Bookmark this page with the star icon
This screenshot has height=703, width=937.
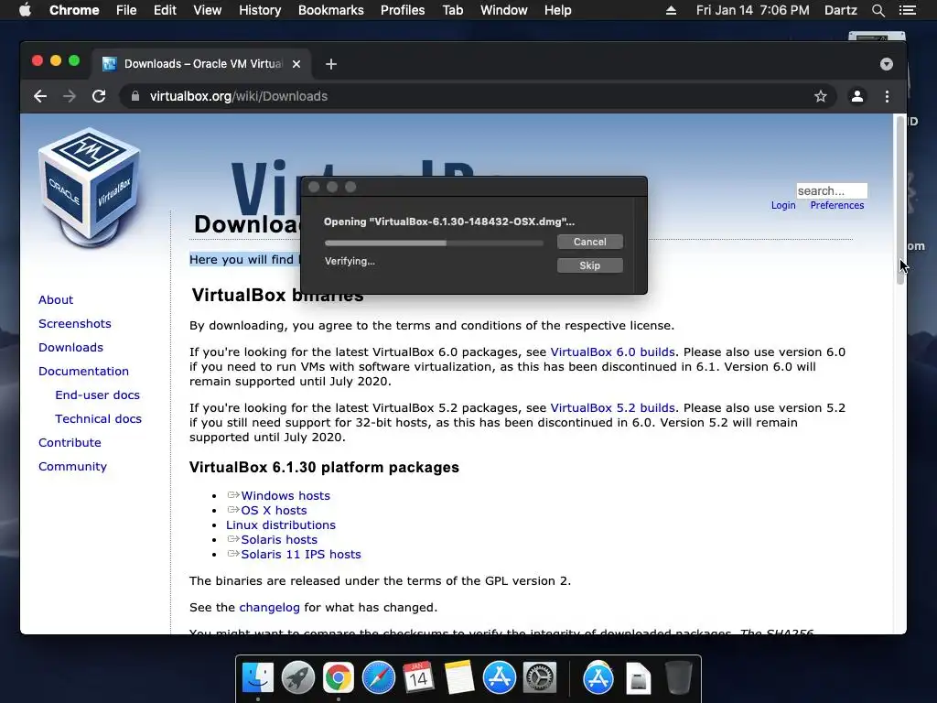821,96
